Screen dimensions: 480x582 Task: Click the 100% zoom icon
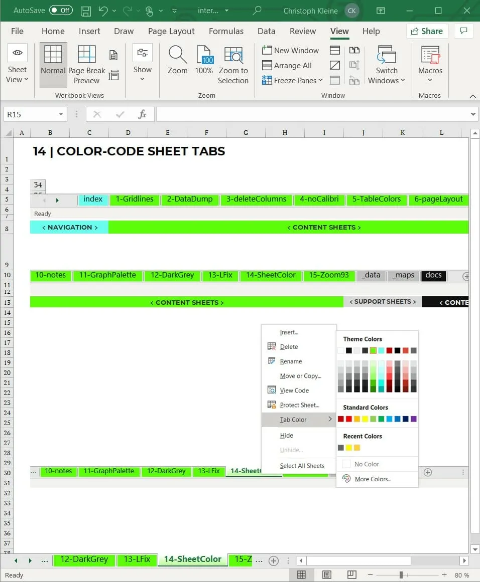pos(204,60)
